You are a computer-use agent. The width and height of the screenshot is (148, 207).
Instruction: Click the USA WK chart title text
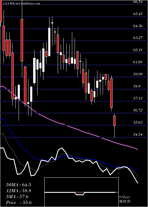(21, 4)
